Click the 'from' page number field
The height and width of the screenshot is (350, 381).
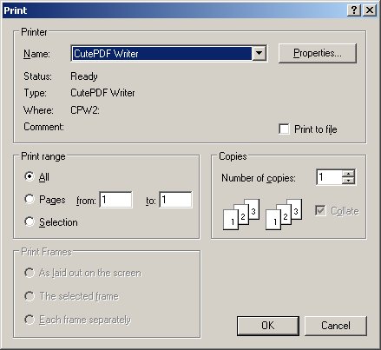point(115,200)
